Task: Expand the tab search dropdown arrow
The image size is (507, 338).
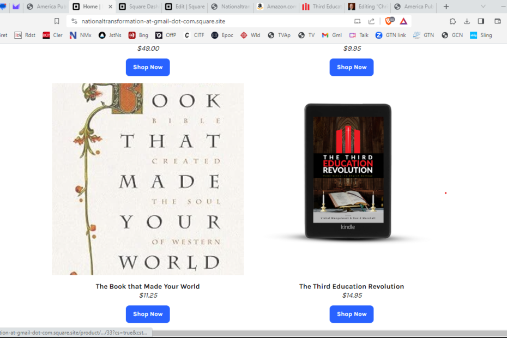Action: point(483,7)
